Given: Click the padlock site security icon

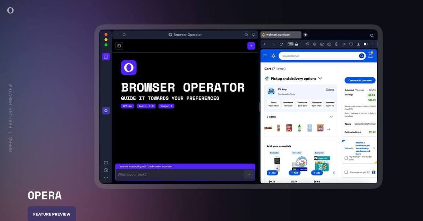Looking at the screenshot, I should 297,44.
